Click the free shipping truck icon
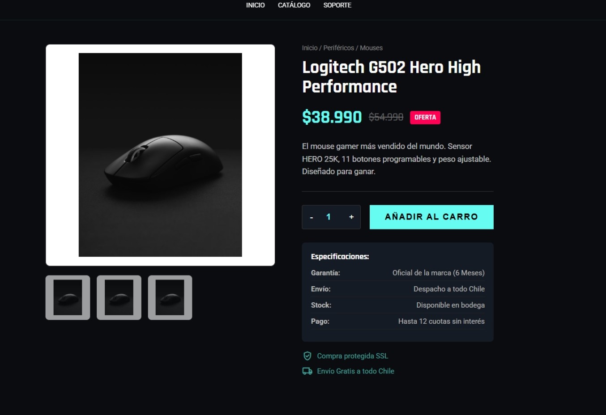 click(x=307, y=371)
